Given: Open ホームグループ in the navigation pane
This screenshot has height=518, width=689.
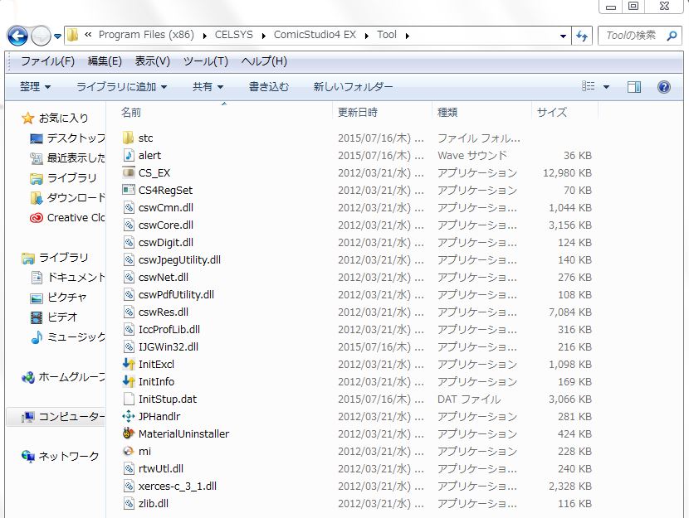Looking at the screenshot, I should pos(71,377).
